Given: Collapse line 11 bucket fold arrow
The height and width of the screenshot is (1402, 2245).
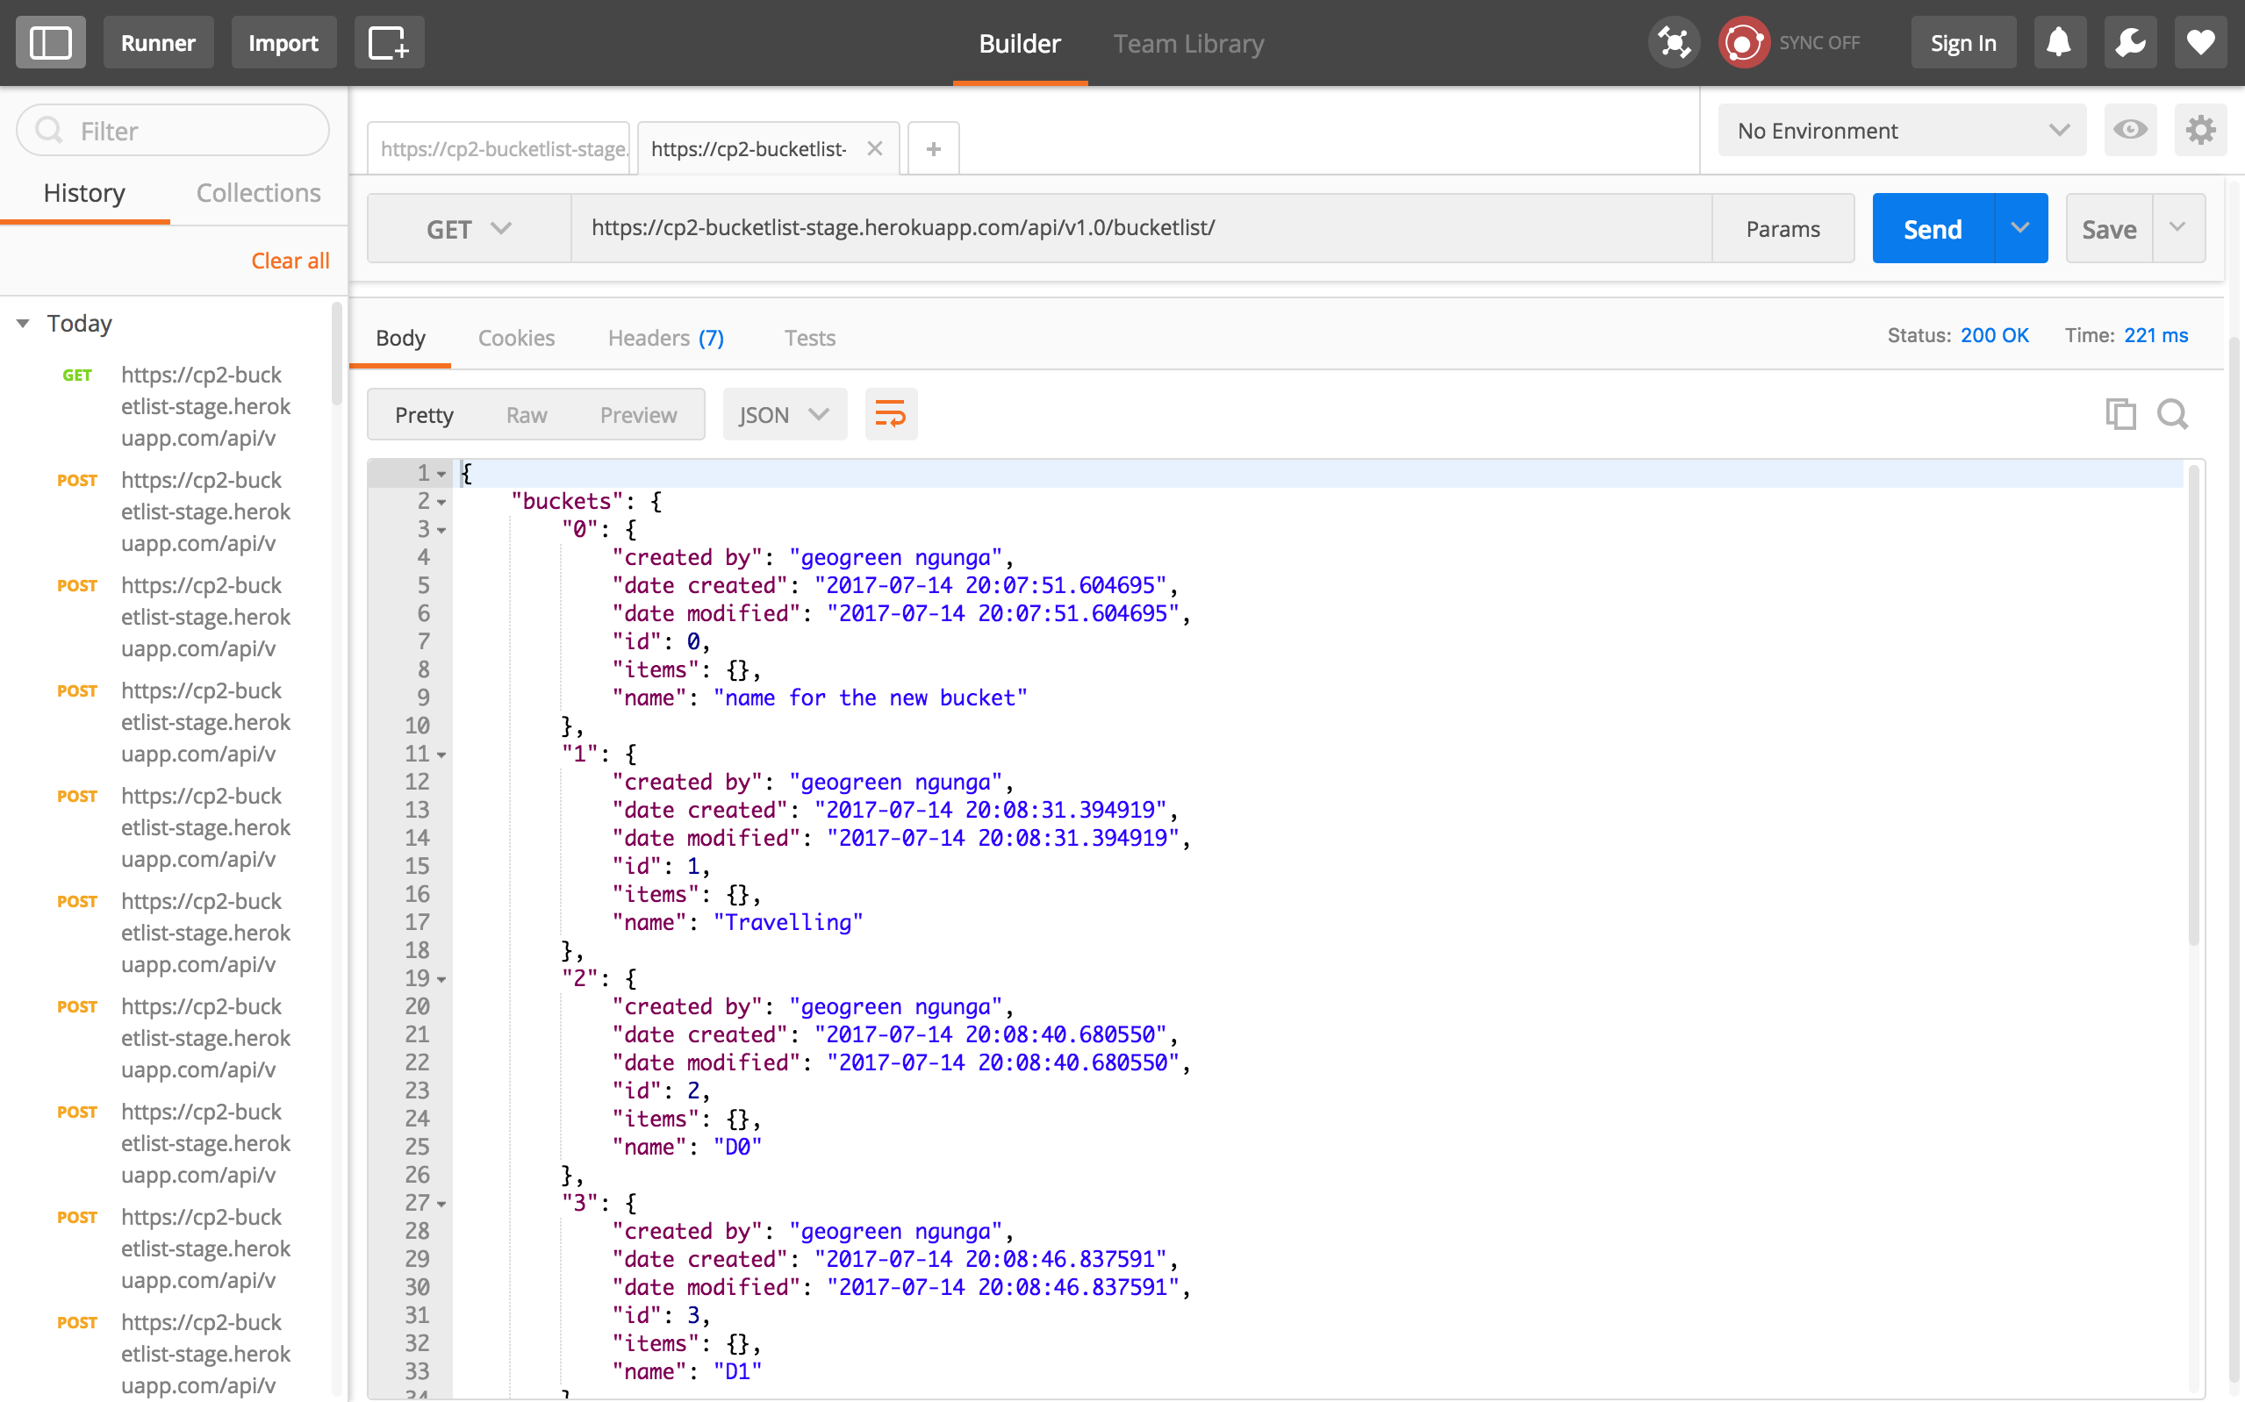Looking at the screenshot, I should click(x=442, y=755).
